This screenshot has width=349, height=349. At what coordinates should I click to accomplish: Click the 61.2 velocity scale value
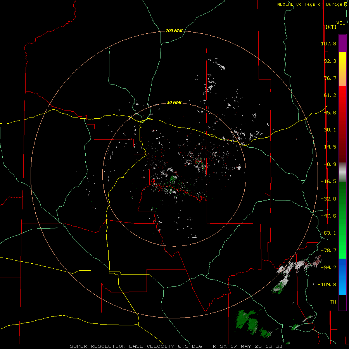point(330,95)
